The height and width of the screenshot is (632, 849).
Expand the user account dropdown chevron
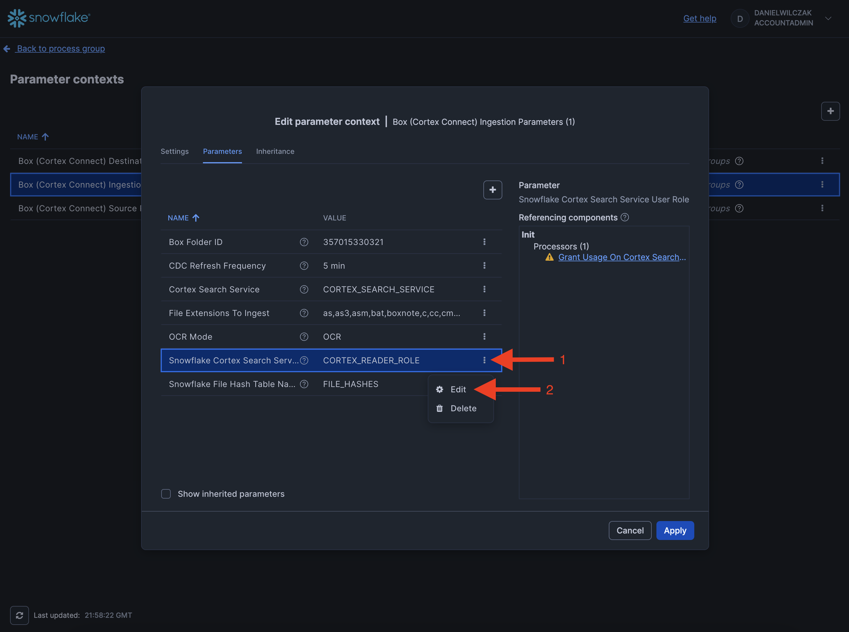pos(828,18)
